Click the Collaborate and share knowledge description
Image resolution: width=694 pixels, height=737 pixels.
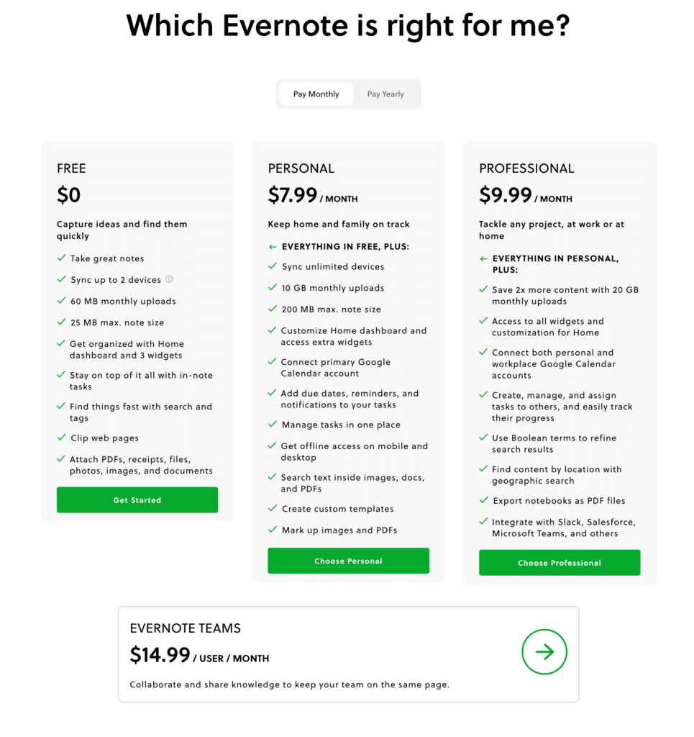click(x=289, y=684)
